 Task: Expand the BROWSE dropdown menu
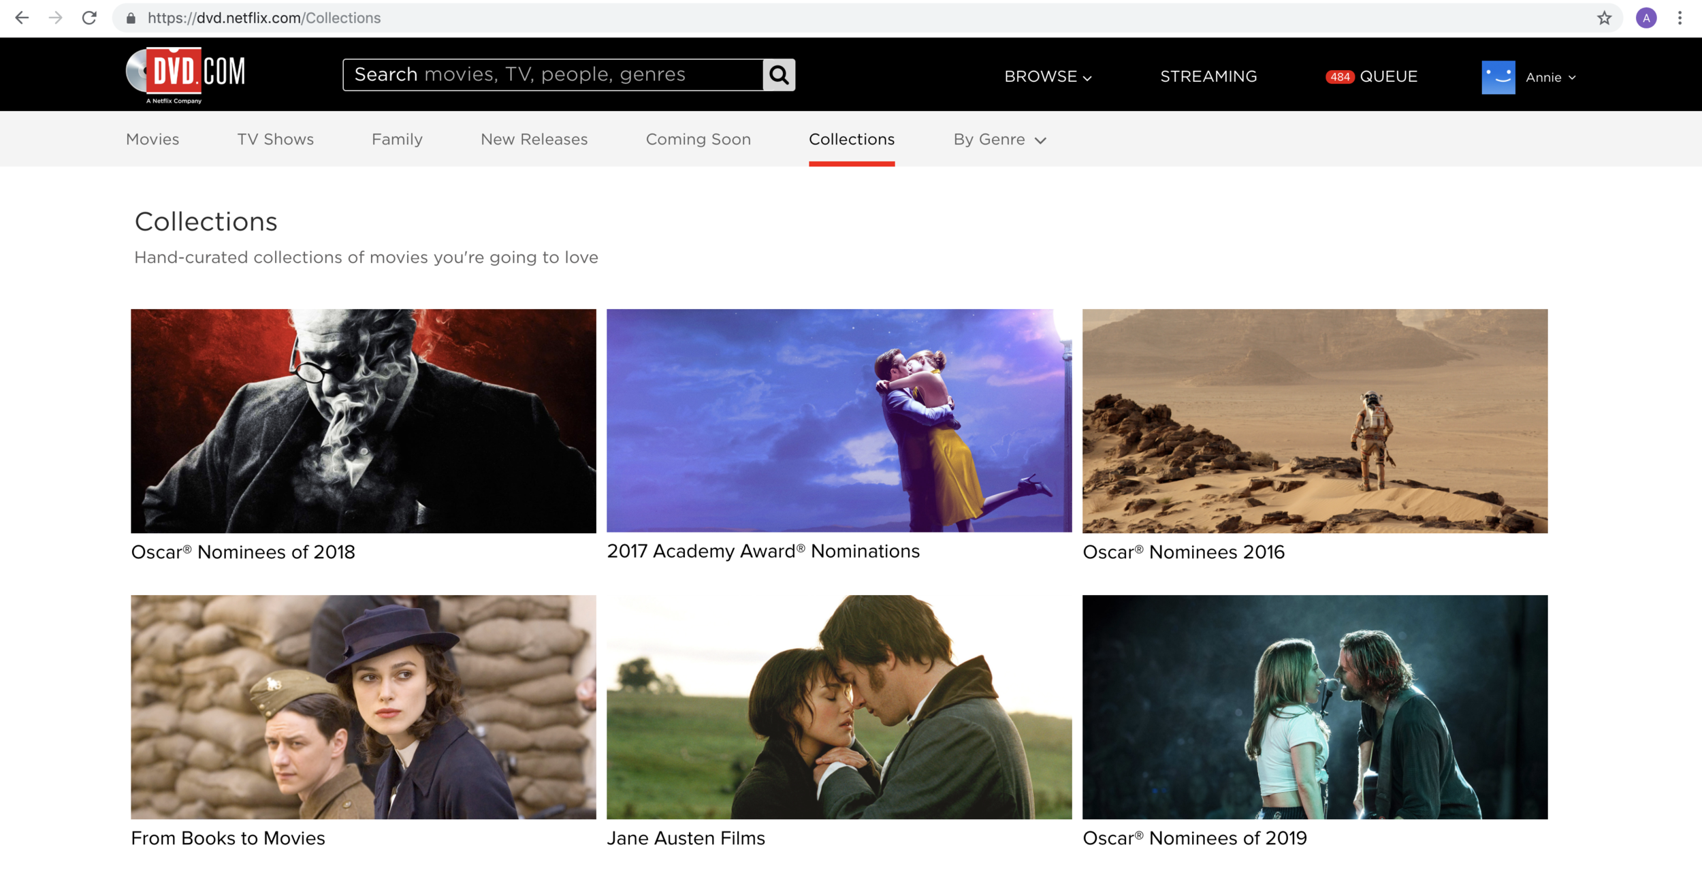(x=1048, y=77)
